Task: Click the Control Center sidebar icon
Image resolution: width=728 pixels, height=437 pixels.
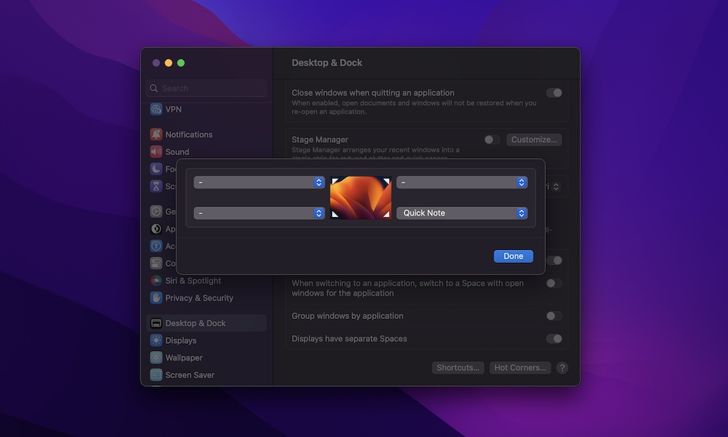Action: (156, 263)
